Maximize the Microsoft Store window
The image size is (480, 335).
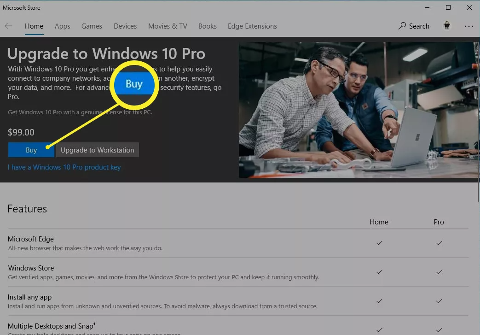click(447, 7)
